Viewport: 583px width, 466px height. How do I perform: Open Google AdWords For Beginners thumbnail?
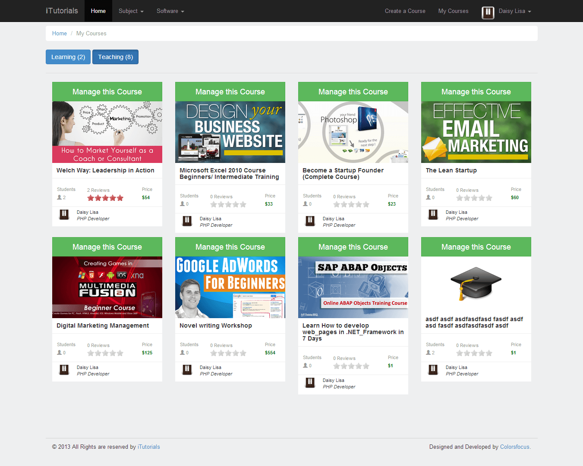(230, 287)
